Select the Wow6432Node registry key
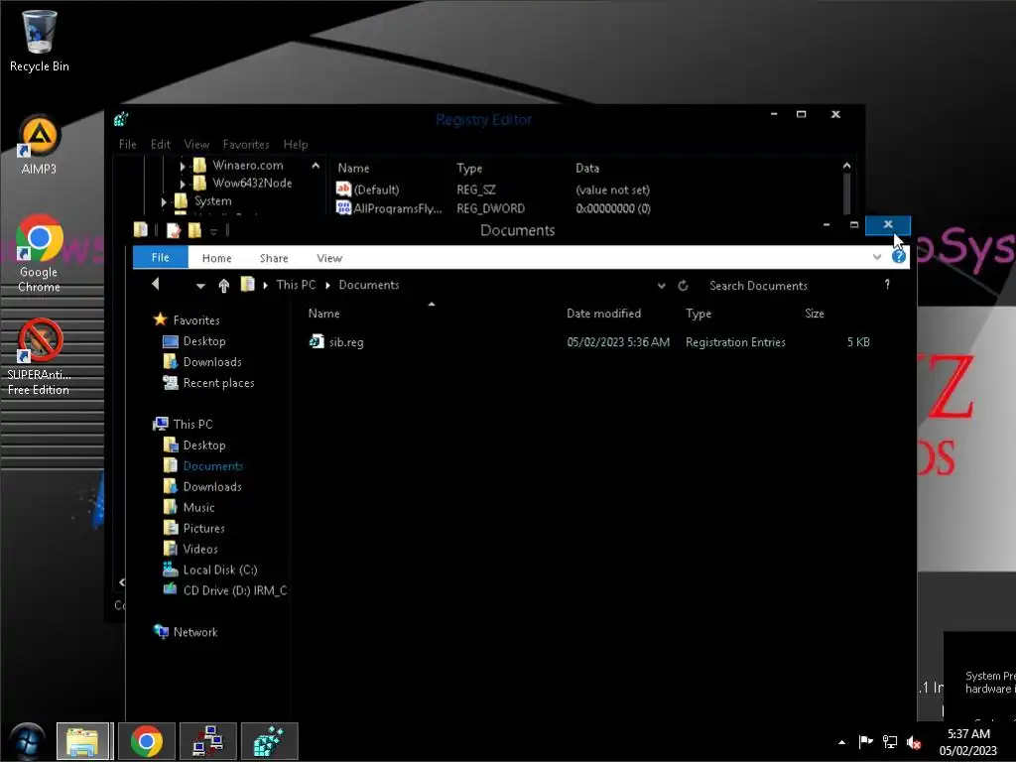Image resolution: width=1016 pixels, height=762 pixels. 252,184
